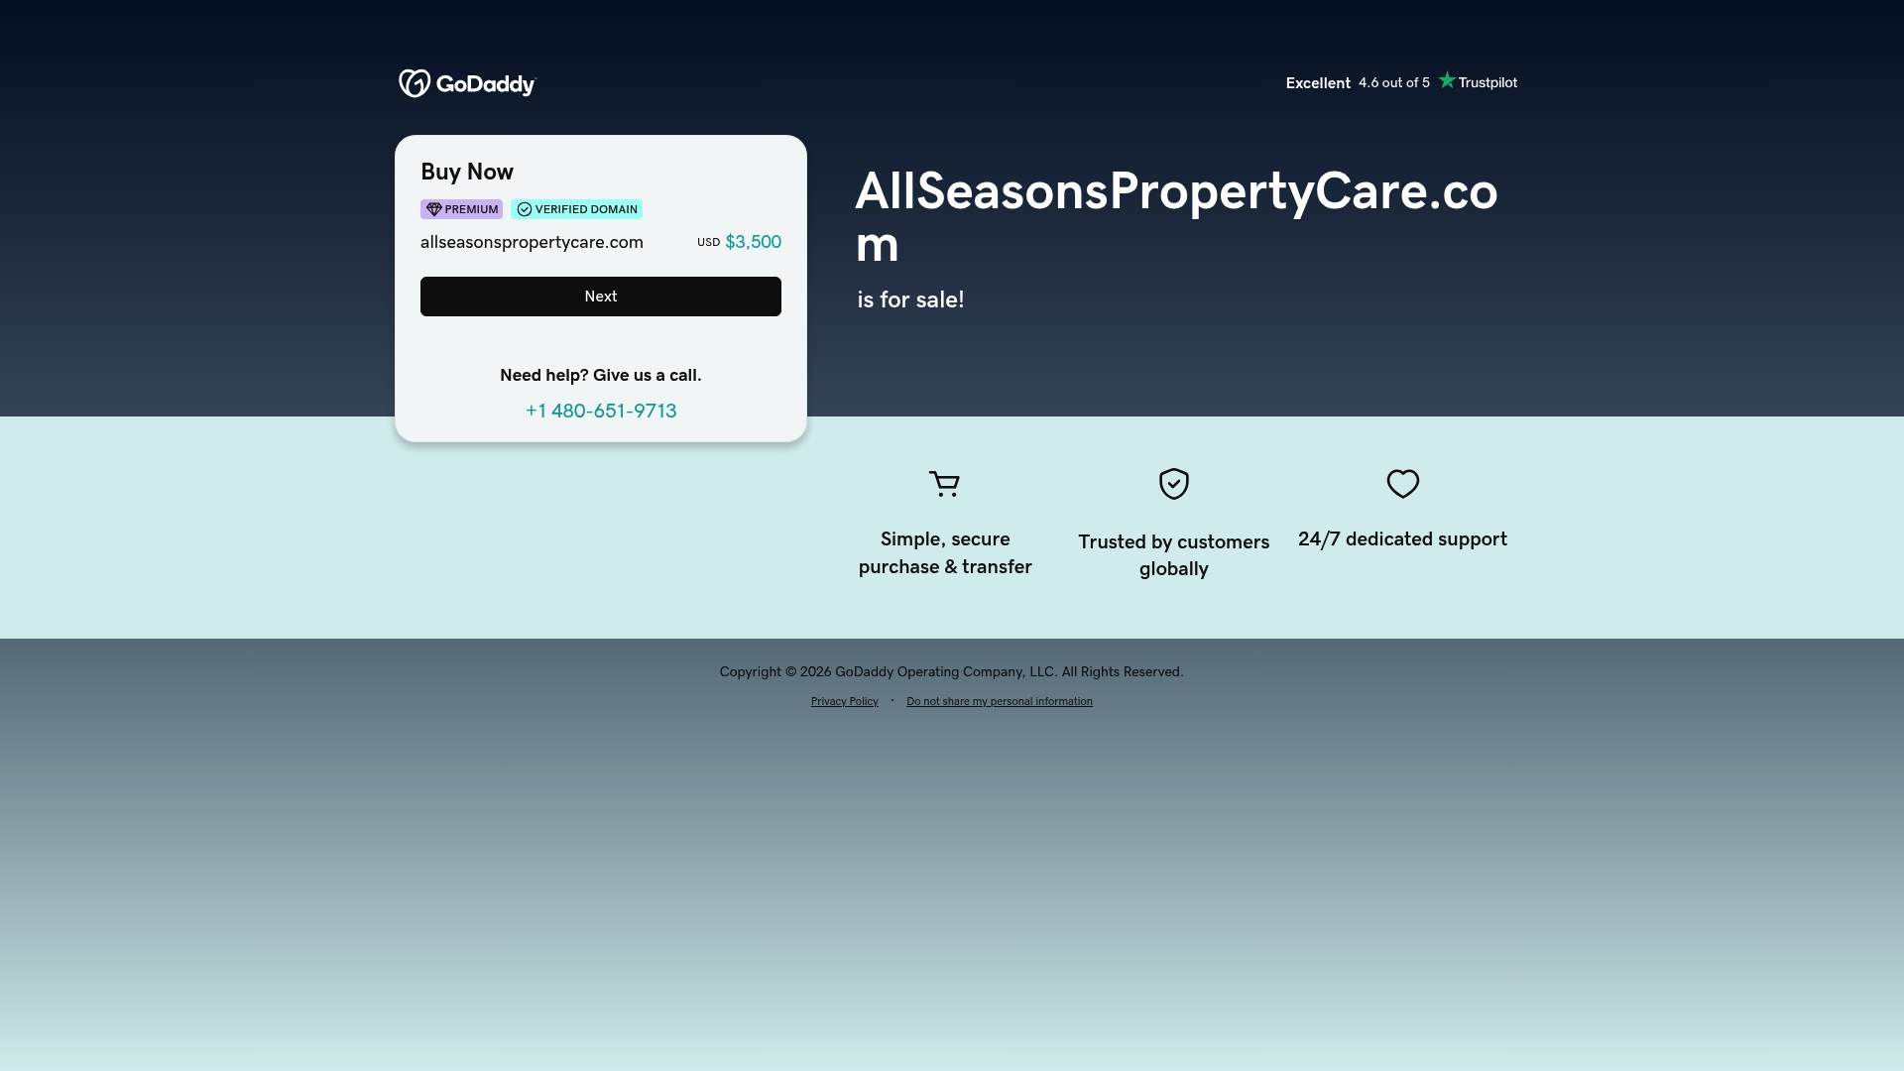Click the diamond icon on Premium badge
This screenshot has height=1071, width=1904.
434,209
